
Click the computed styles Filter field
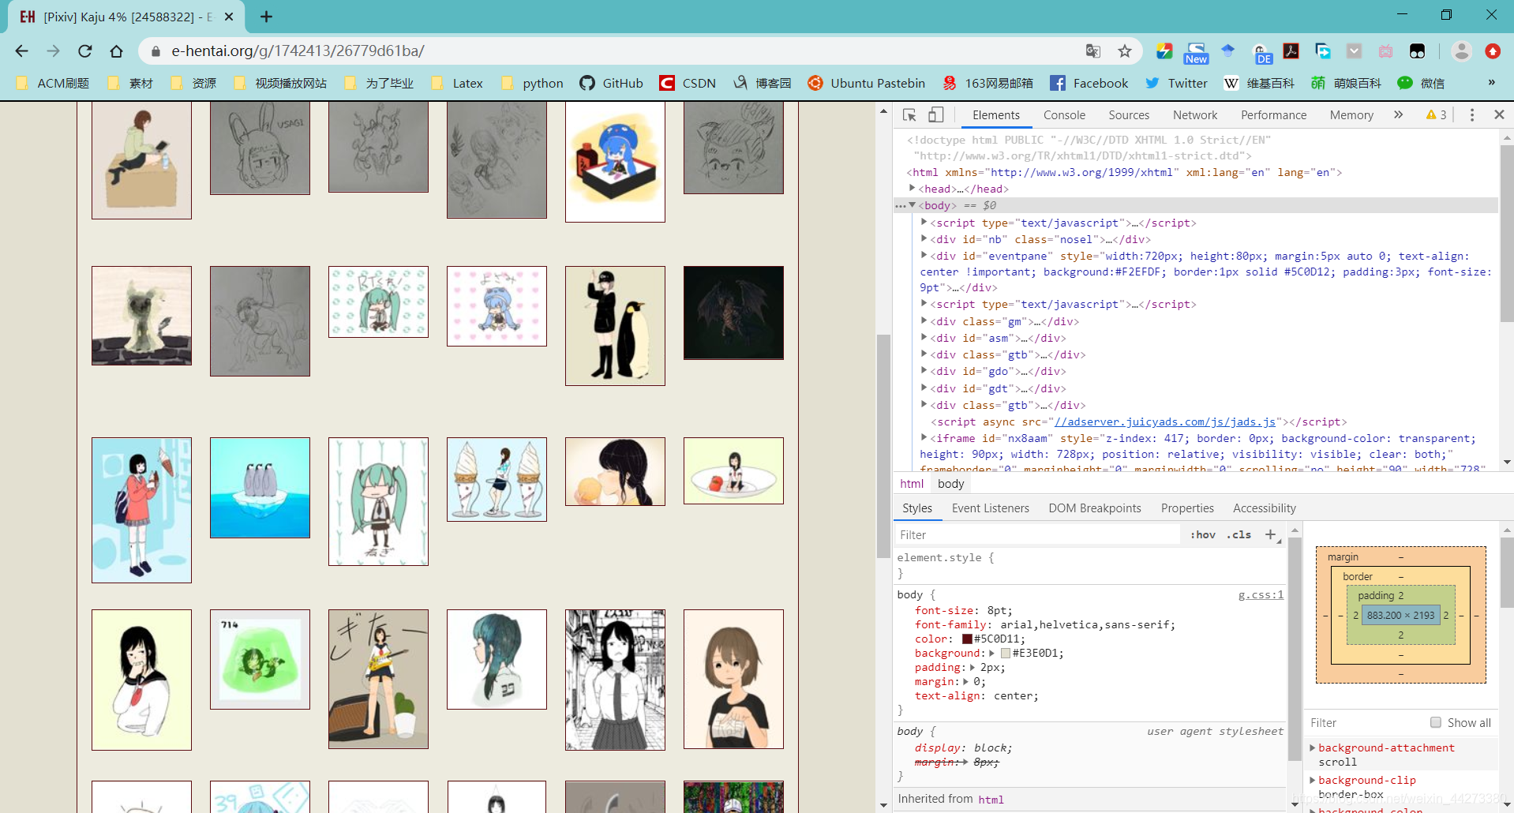[1366, 722]
